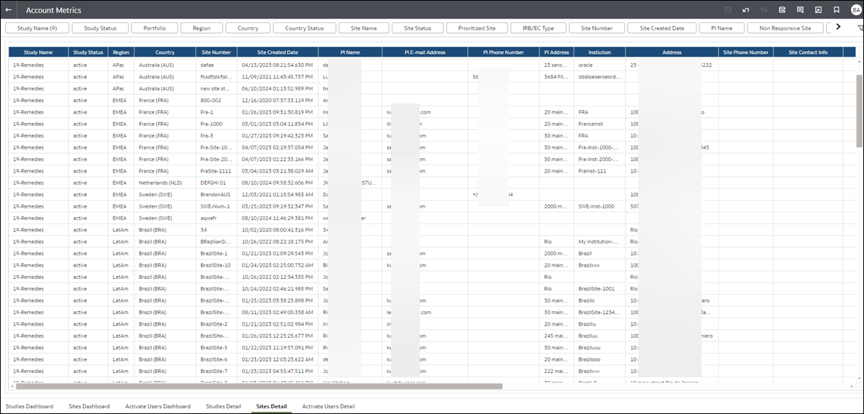Click the Site Created Date column header
Image resolution: width=864 pixels, height=414 pixels.
click(x=277, y=52)
